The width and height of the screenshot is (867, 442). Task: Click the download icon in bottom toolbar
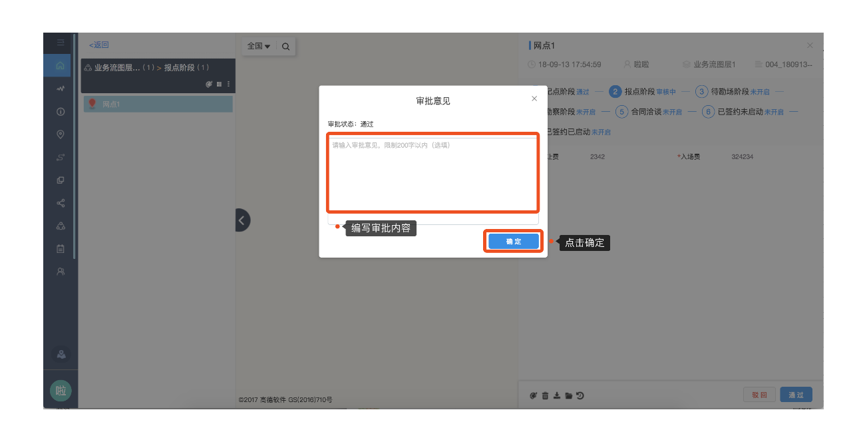point(557,395)
